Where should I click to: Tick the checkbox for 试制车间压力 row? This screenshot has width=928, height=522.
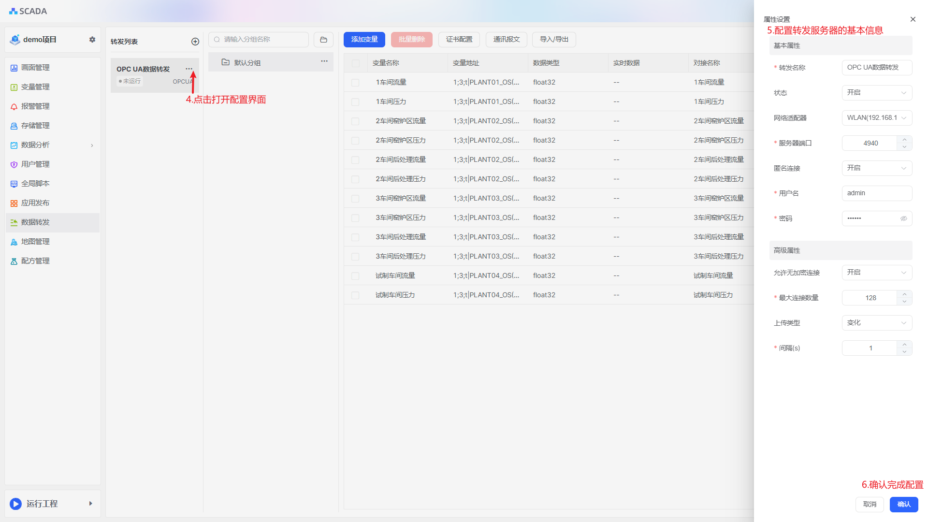(355, 295)
